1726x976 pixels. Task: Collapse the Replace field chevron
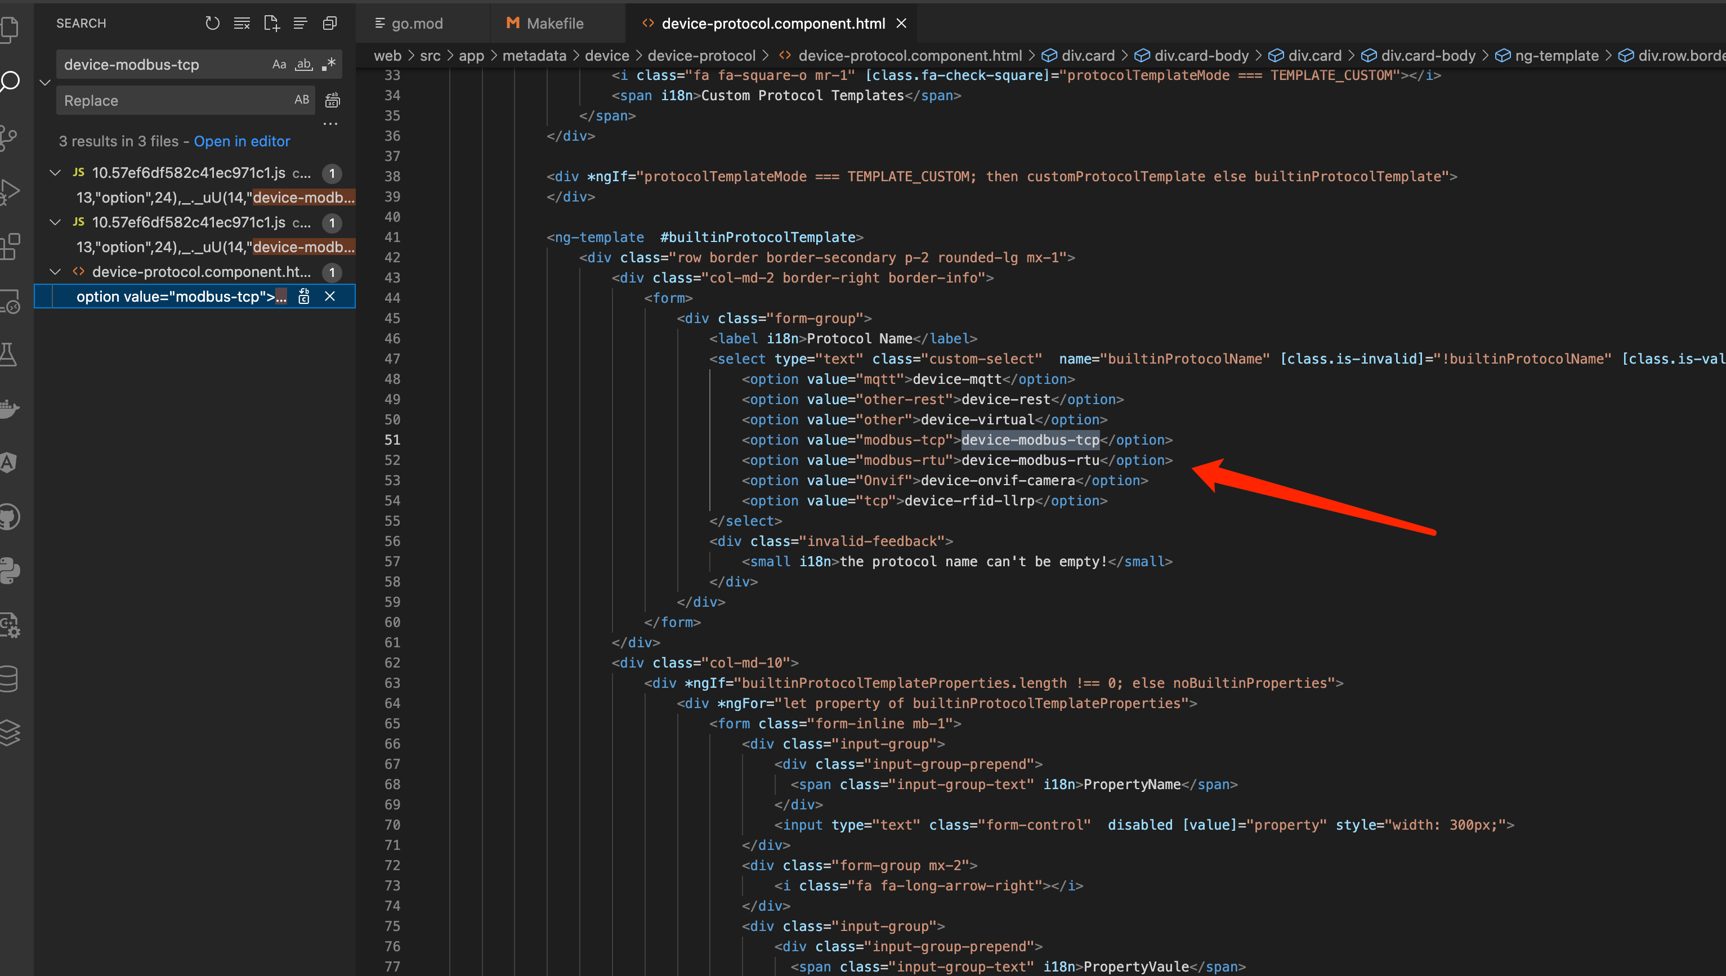45,82
